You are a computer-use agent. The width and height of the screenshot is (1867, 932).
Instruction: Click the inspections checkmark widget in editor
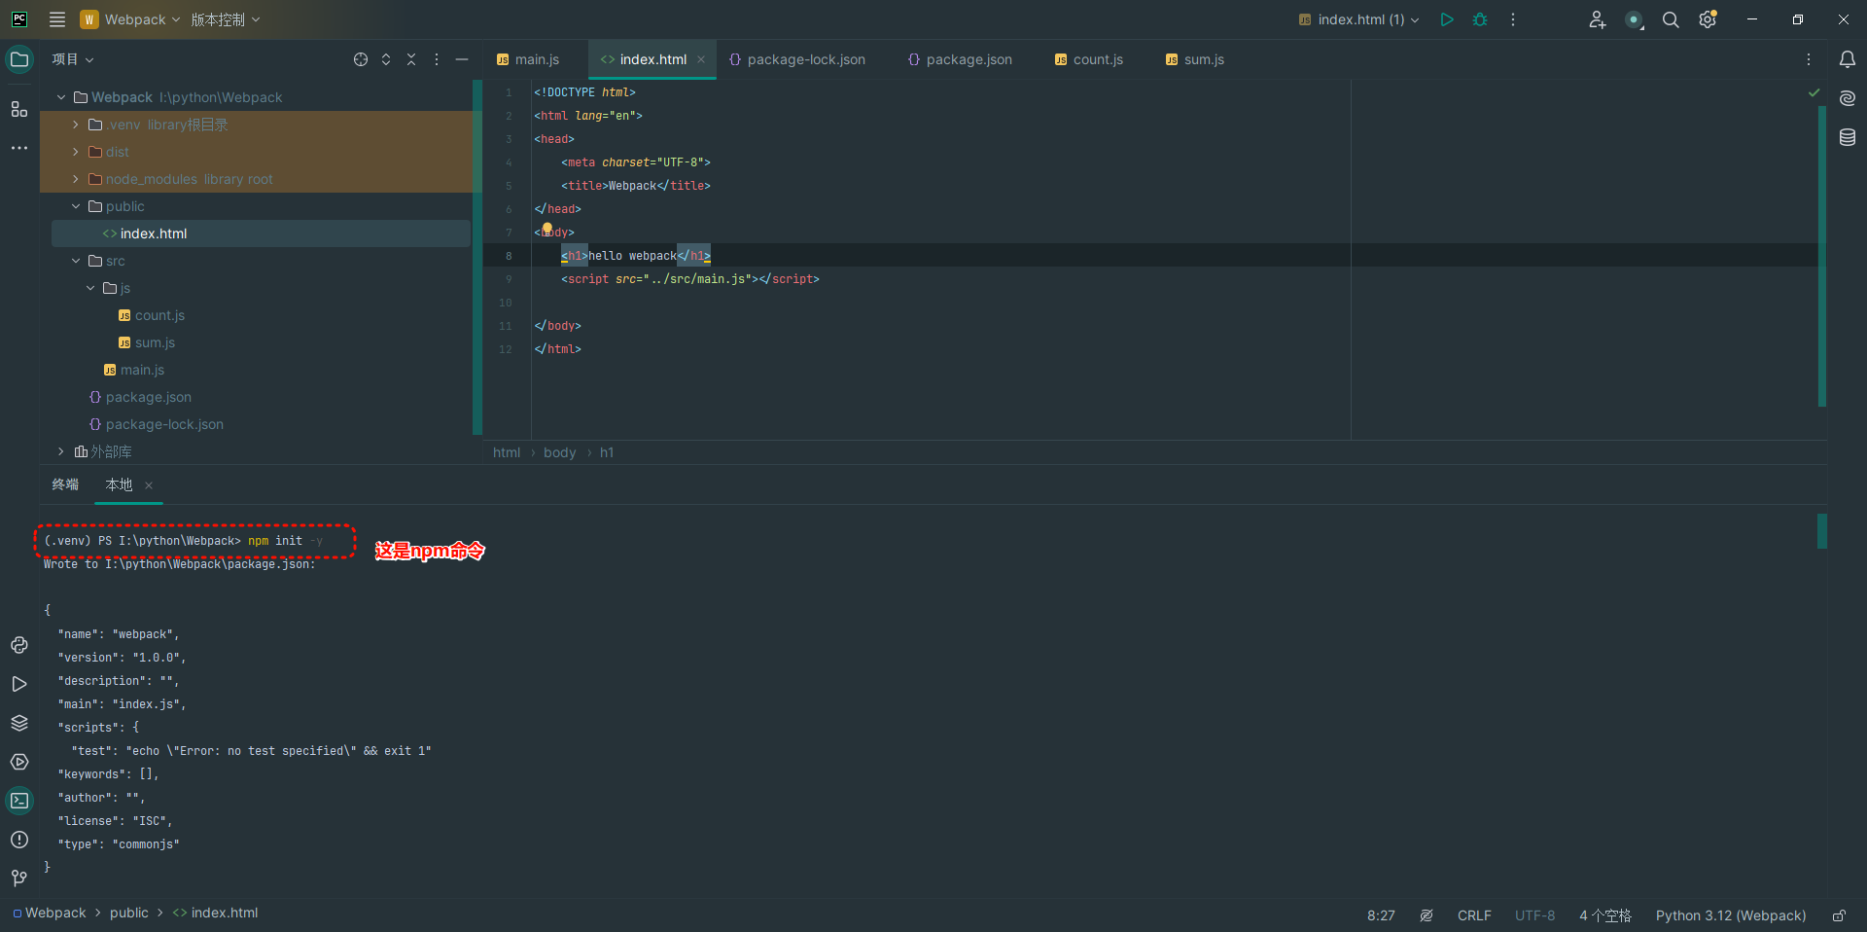pyautogui.click(x=1814, y=92)
